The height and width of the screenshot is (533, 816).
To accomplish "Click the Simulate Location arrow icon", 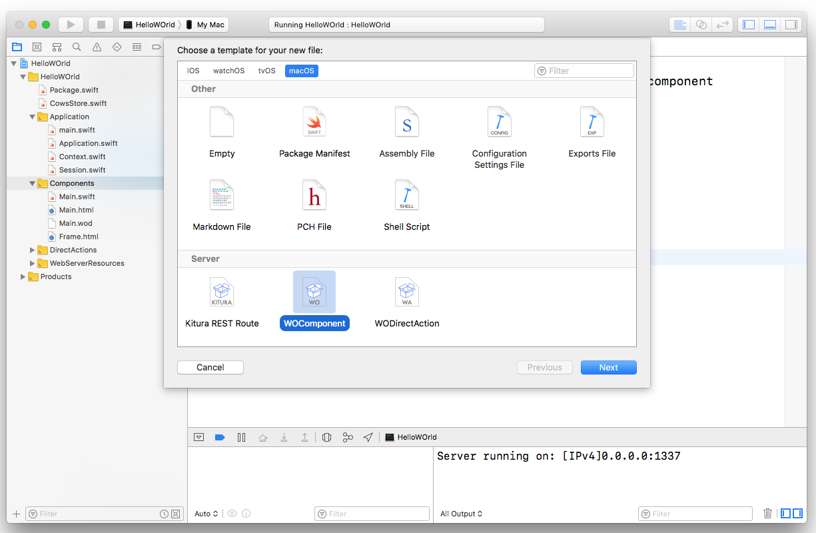I will pos(368,438).
